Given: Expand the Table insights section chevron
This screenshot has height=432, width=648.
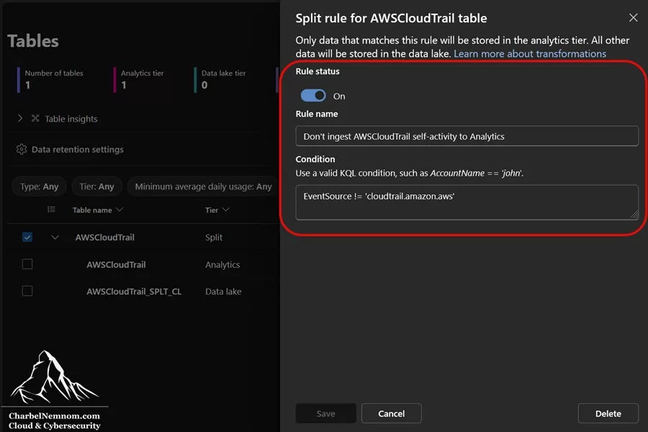Looking at the screenshot, I should coord(20,119).
